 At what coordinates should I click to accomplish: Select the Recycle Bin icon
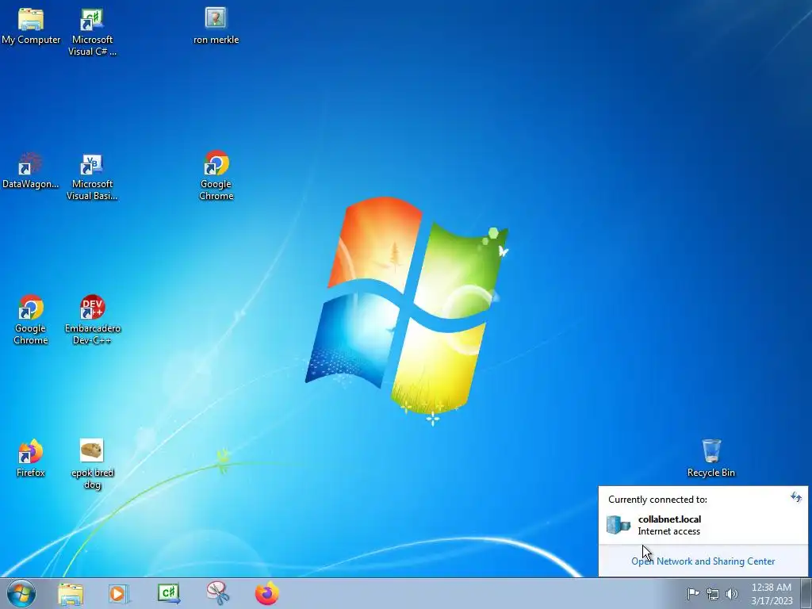tap(711, 458)
